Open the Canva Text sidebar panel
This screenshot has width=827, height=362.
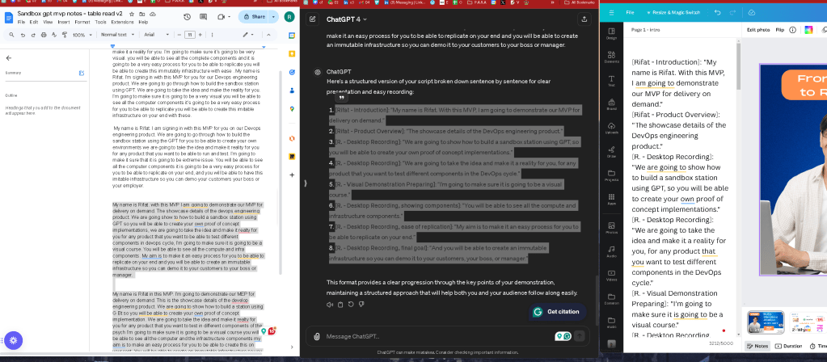(611, 81)
